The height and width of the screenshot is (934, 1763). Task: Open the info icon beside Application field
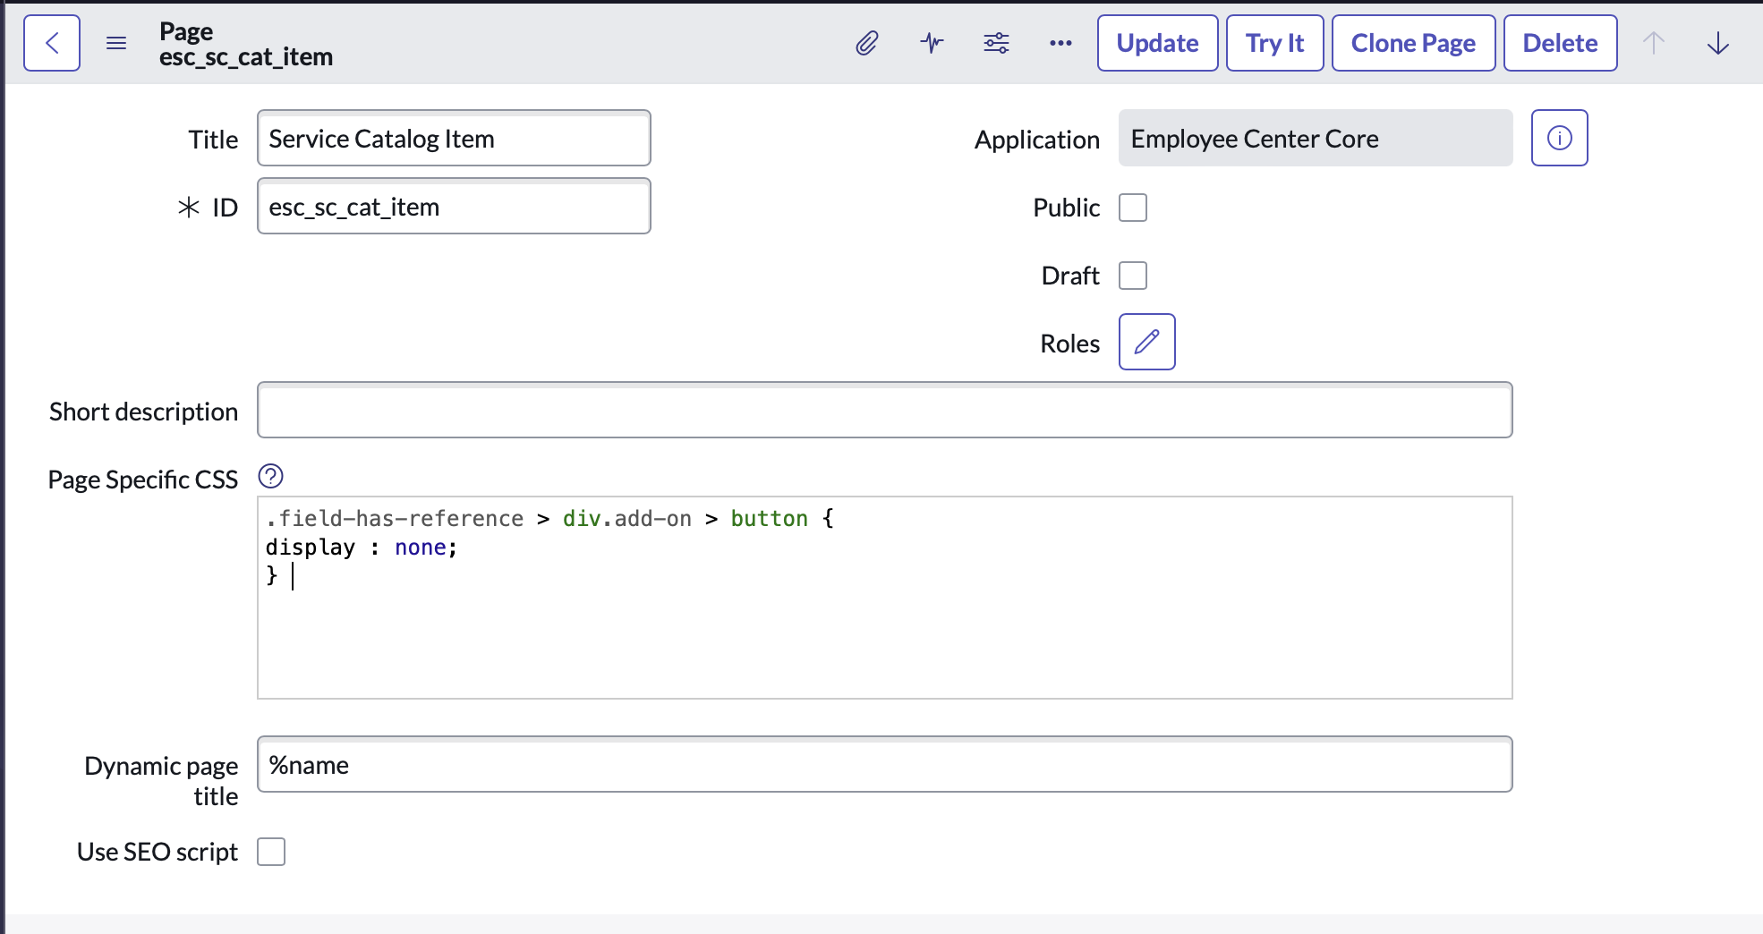click(x=1559, y=138)
